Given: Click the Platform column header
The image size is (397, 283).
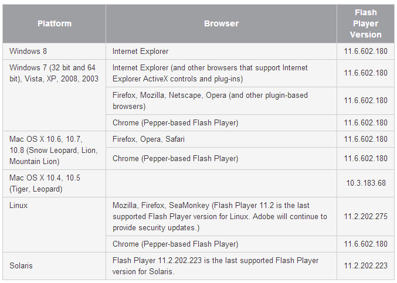Looking at the screenshot, I should pos(55,24).
